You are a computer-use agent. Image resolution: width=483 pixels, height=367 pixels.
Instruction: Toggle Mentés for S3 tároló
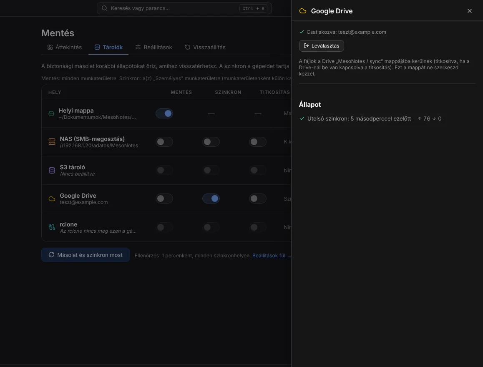[x=164, y=170]
